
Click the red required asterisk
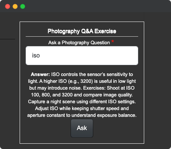tap(113, 41)
